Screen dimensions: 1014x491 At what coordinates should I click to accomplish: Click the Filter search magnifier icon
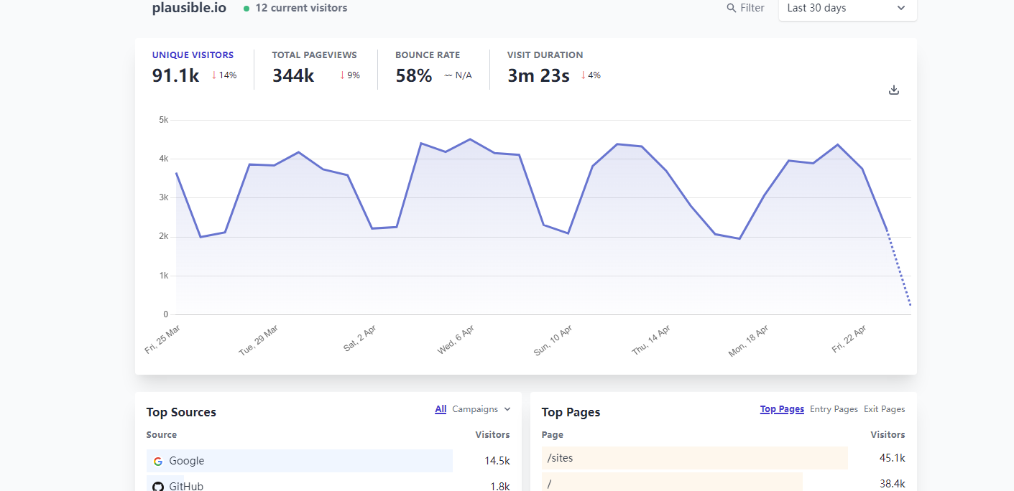point(732,8)
